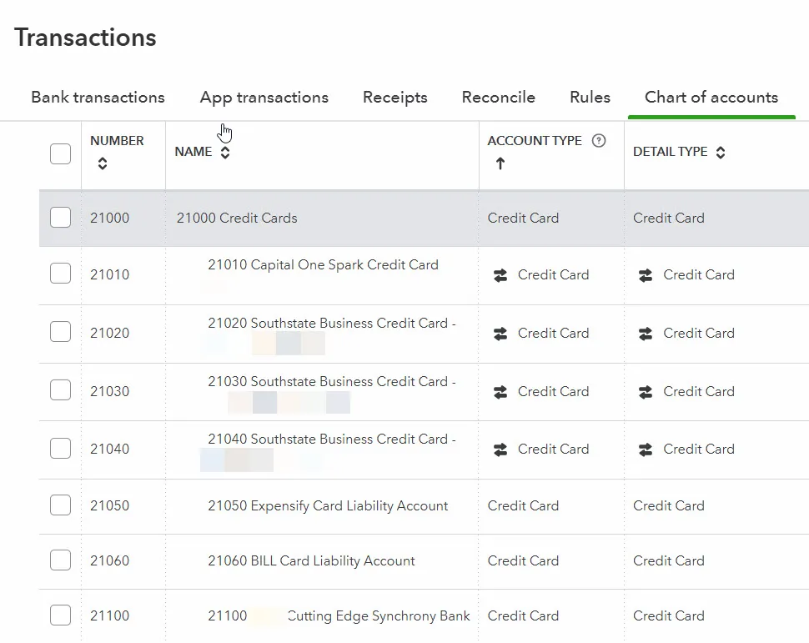
Task: Sort by Name column arrows
Action: click(224, 153)
